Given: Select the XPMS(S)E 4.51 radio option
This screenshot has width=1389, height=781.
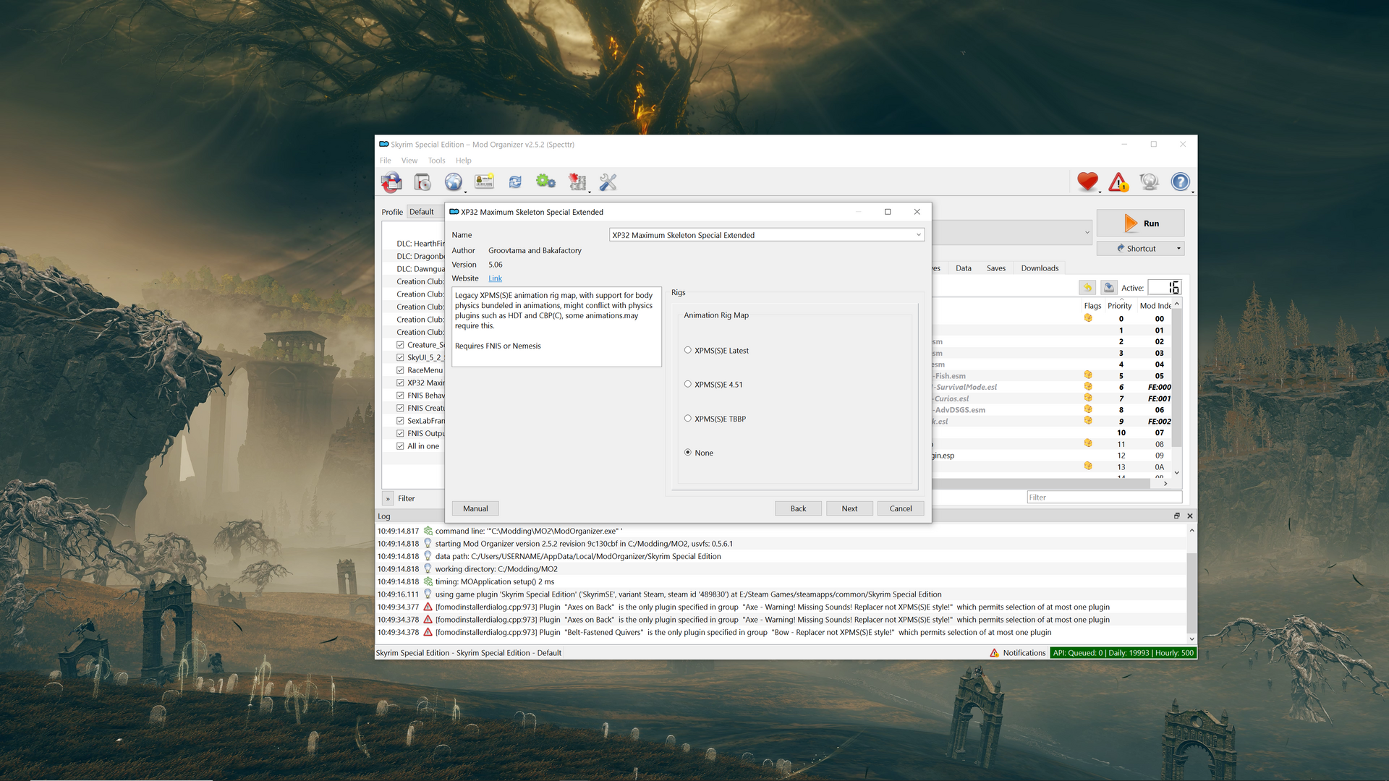Looking at the screenshot, I should pyautogui.click(x=687, y=384).
